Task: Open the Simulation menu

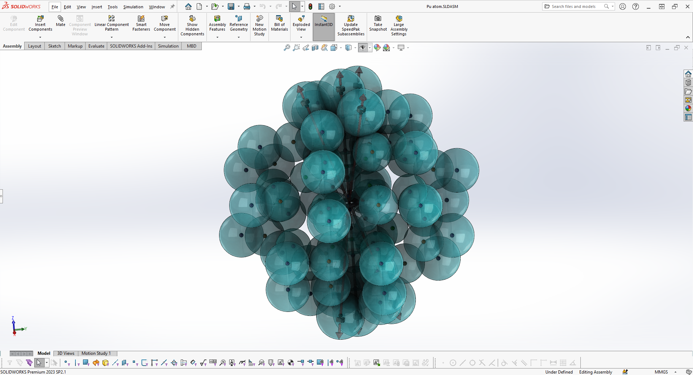Action: point(133,6)
